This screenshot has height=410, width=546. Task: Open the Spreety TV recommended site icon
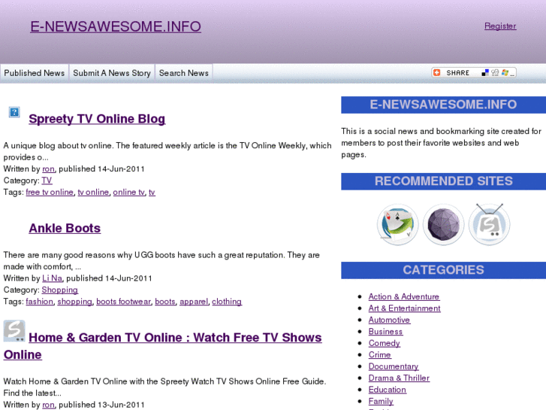click(x=489, y=224)
